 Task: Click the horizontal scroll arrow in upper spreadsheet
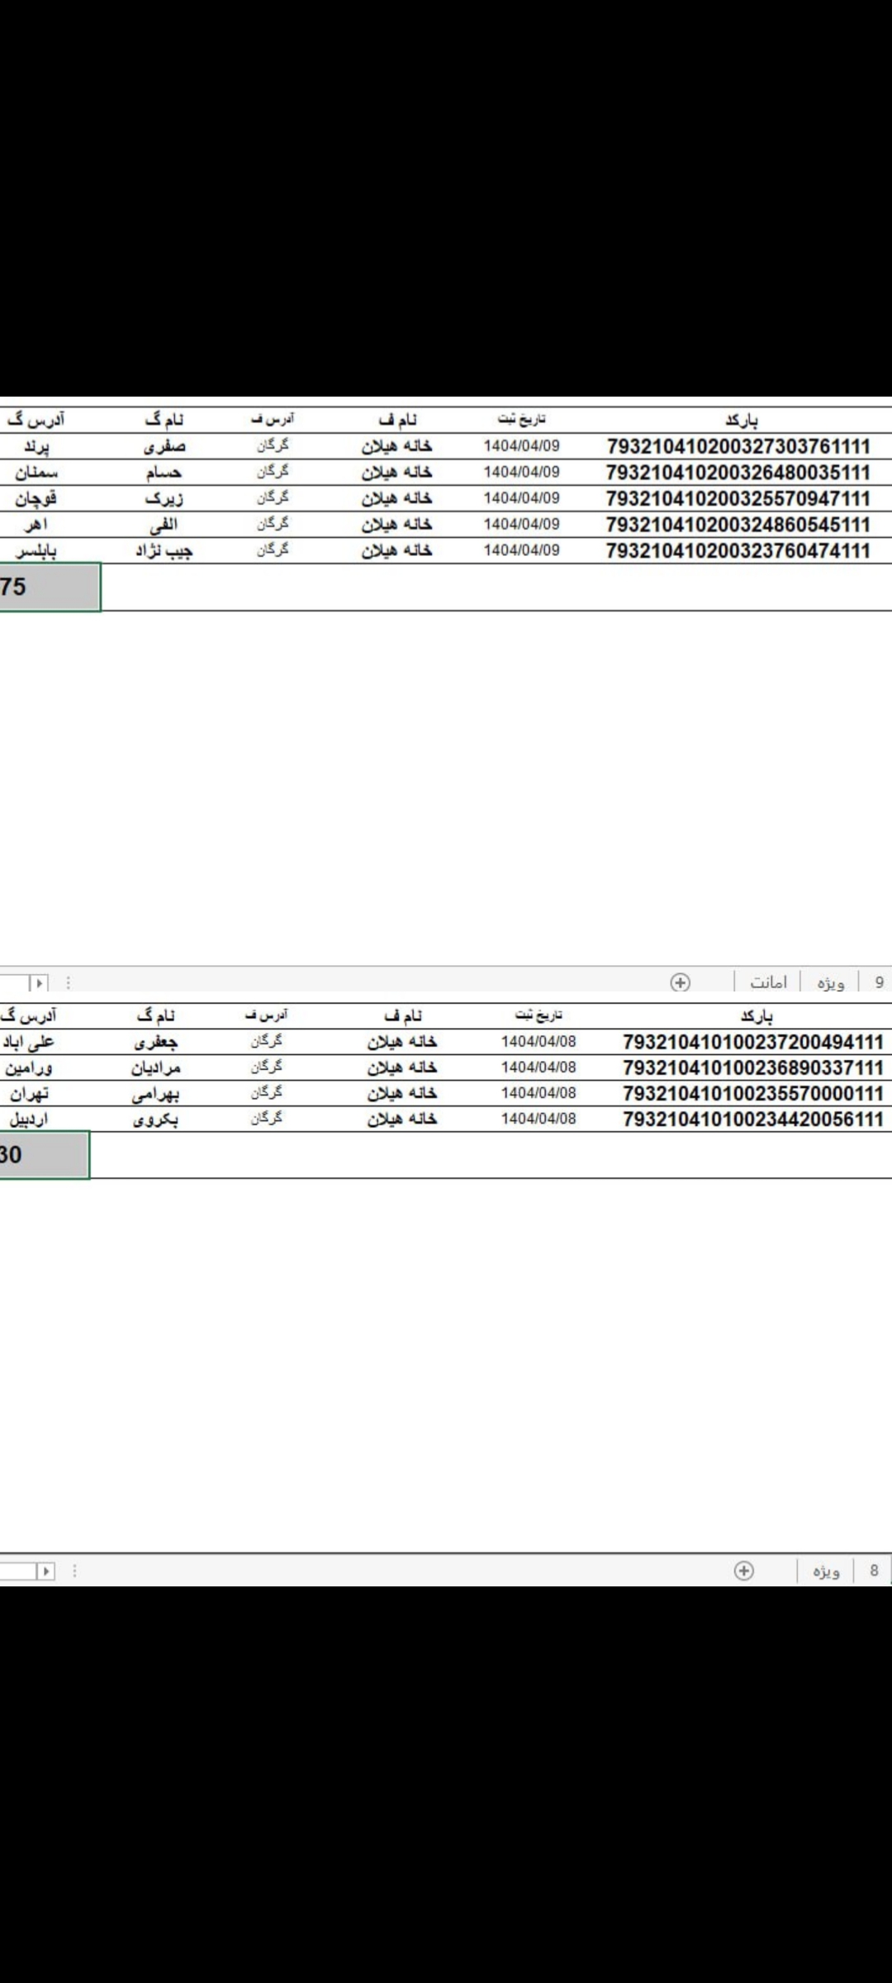tap(38, 983)
